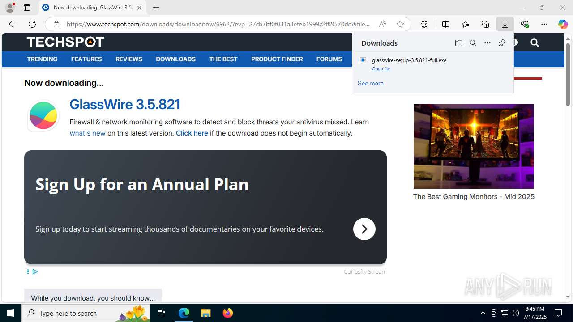Open Copilot sidebar
The width and height of the screenshot is (573, 322).
pos(563,24)
